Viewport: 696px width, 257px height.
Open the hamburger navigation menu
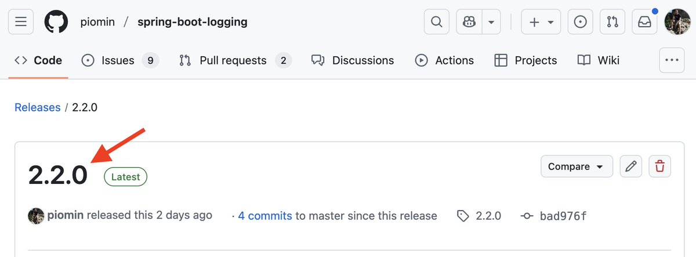[21, 22]
